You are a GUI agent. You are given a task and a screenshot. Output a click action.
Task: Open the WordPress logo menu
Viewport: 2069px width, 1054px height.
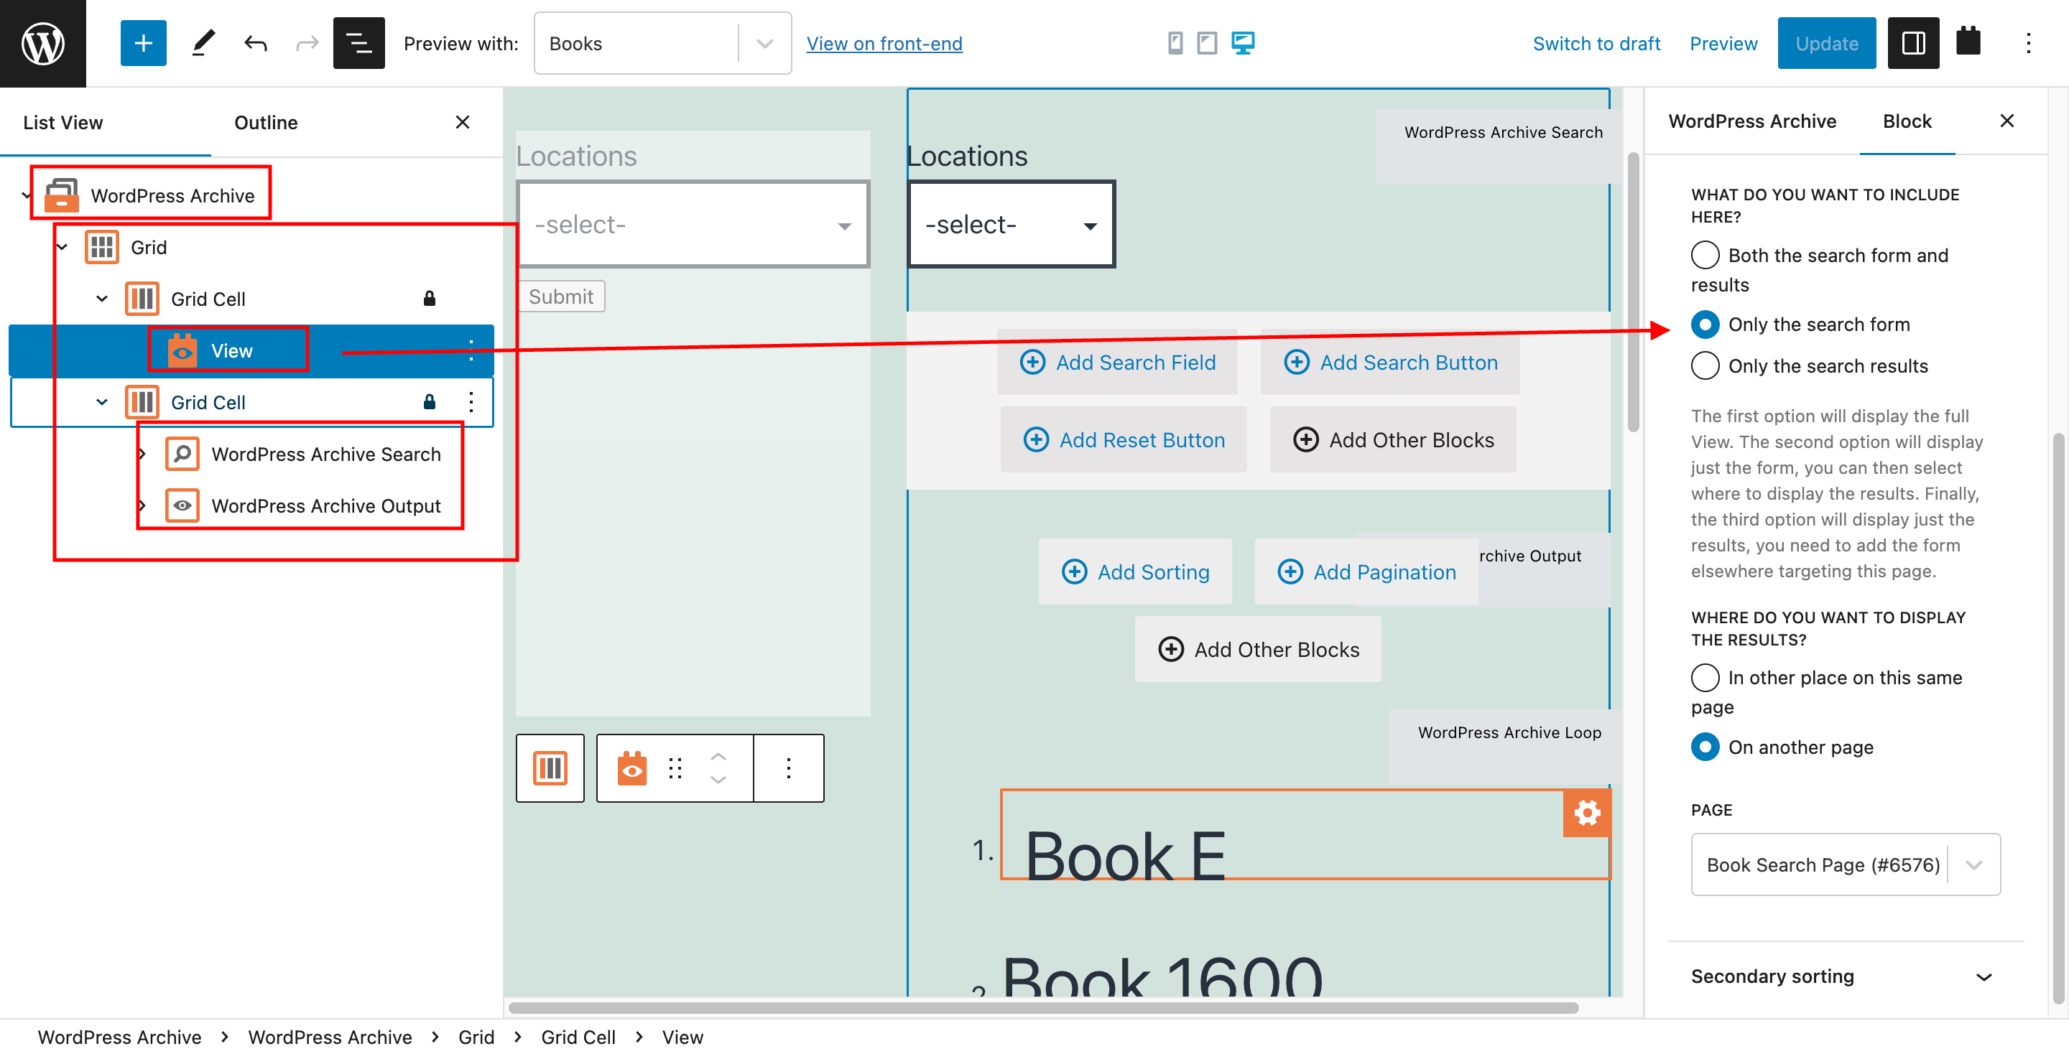(42, 43)
